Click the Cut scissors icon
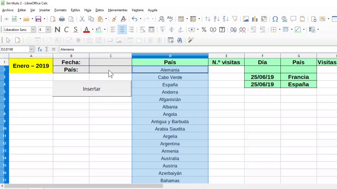Screen dimensions: 337x189 82,19
